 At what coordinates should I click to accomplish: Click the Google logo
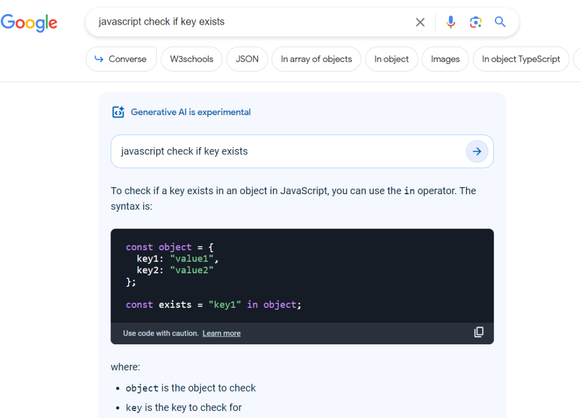tap(29, 23)
